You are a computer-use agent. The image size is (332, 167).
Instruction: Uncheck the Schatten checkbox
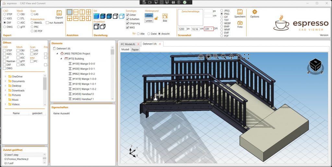tap(128, 19)
